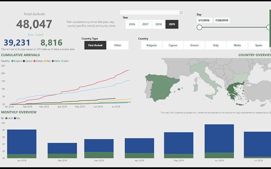Screen dimensions: 271x169
Task: Click the start date field 1/1/2016
Action: tap(205, 20)
